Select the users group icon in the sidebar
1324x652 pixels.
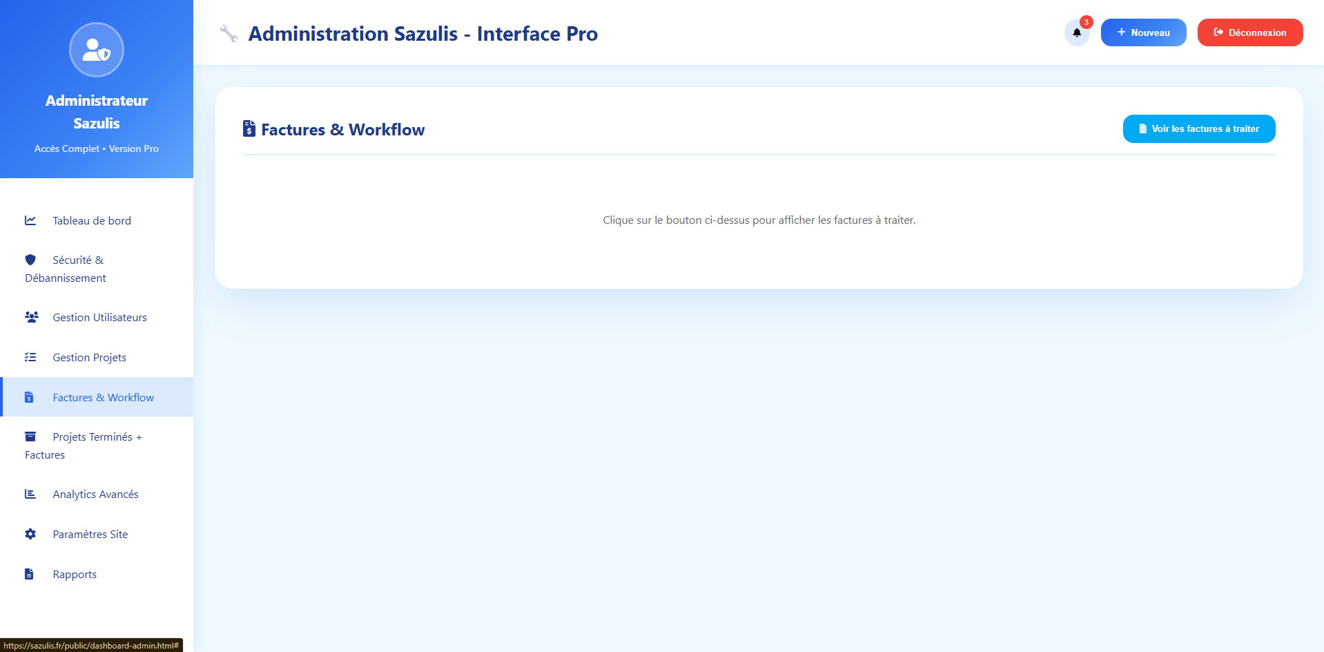pos(31,317)
